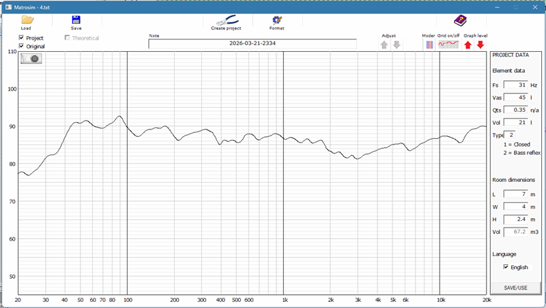The image size is (546, 308).
Task: Click the room length L field
Action: 515,194
